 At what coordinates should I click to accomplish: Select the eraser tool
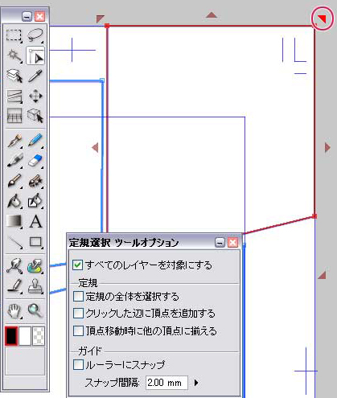tap(35, 160)
